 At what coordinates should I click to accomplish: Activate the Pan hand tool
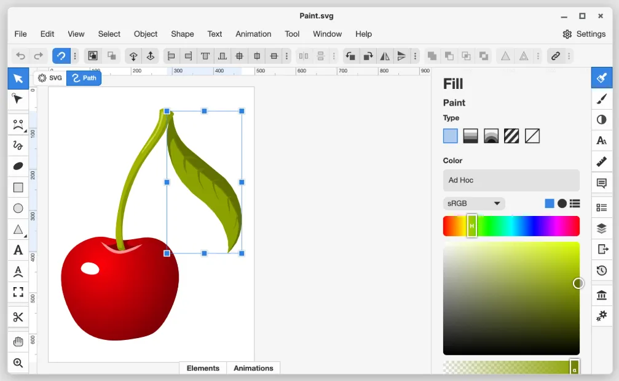[18, 342]
